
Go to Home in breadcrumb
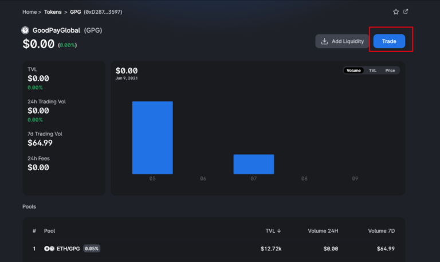click(x=29, y=11)
